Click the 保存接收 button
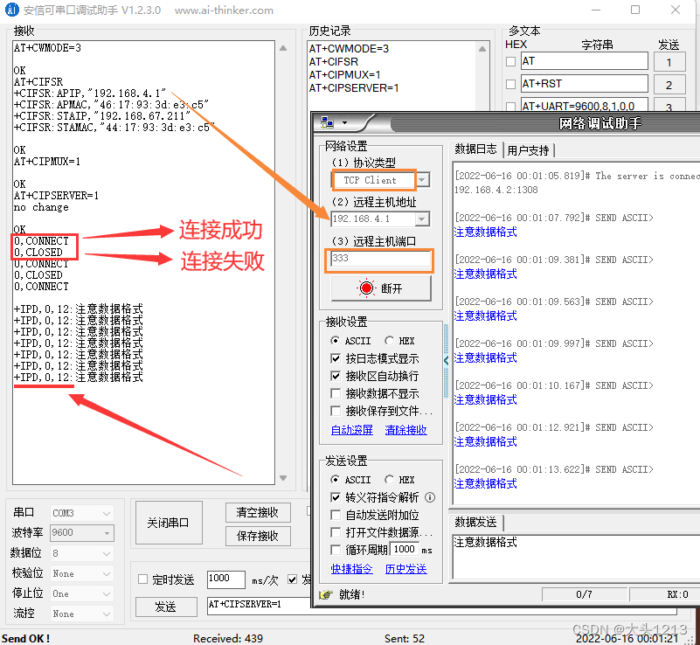 pos(258,536)
